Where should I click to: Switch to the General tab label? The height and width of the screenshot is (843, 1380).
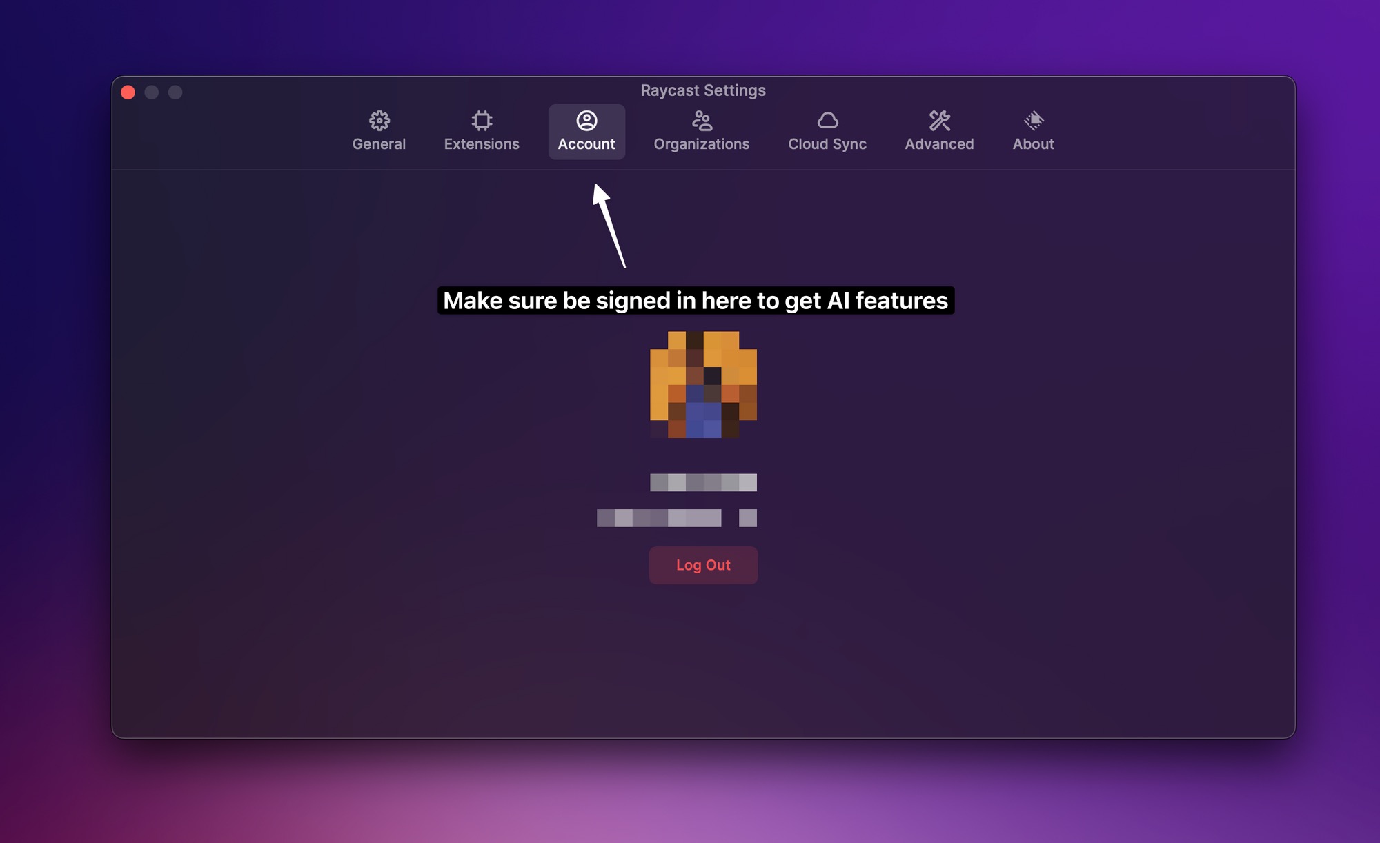click(x=379, y=144)
